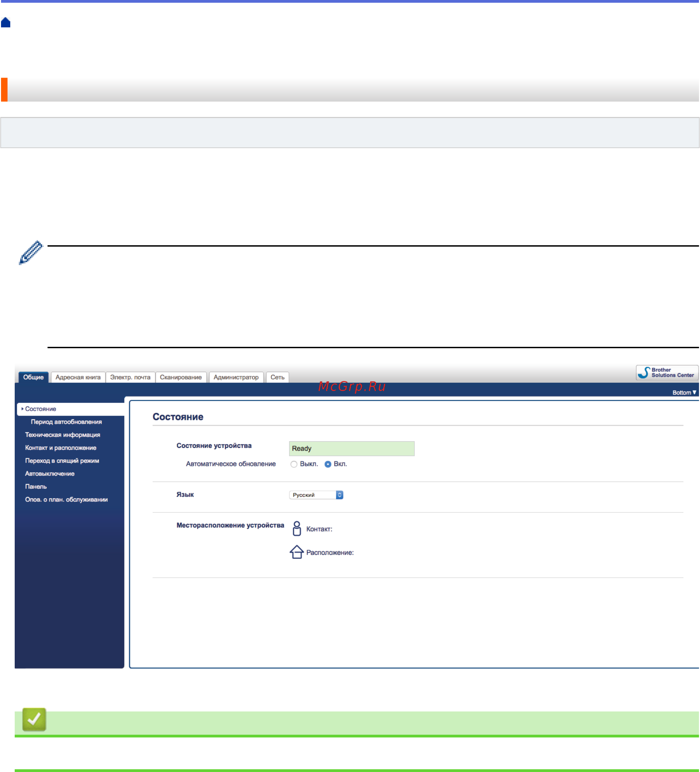The height and width of the screenshot is (772, 700).
Task: Open Опов. о план. обслуживании
Action: (66, 499)
